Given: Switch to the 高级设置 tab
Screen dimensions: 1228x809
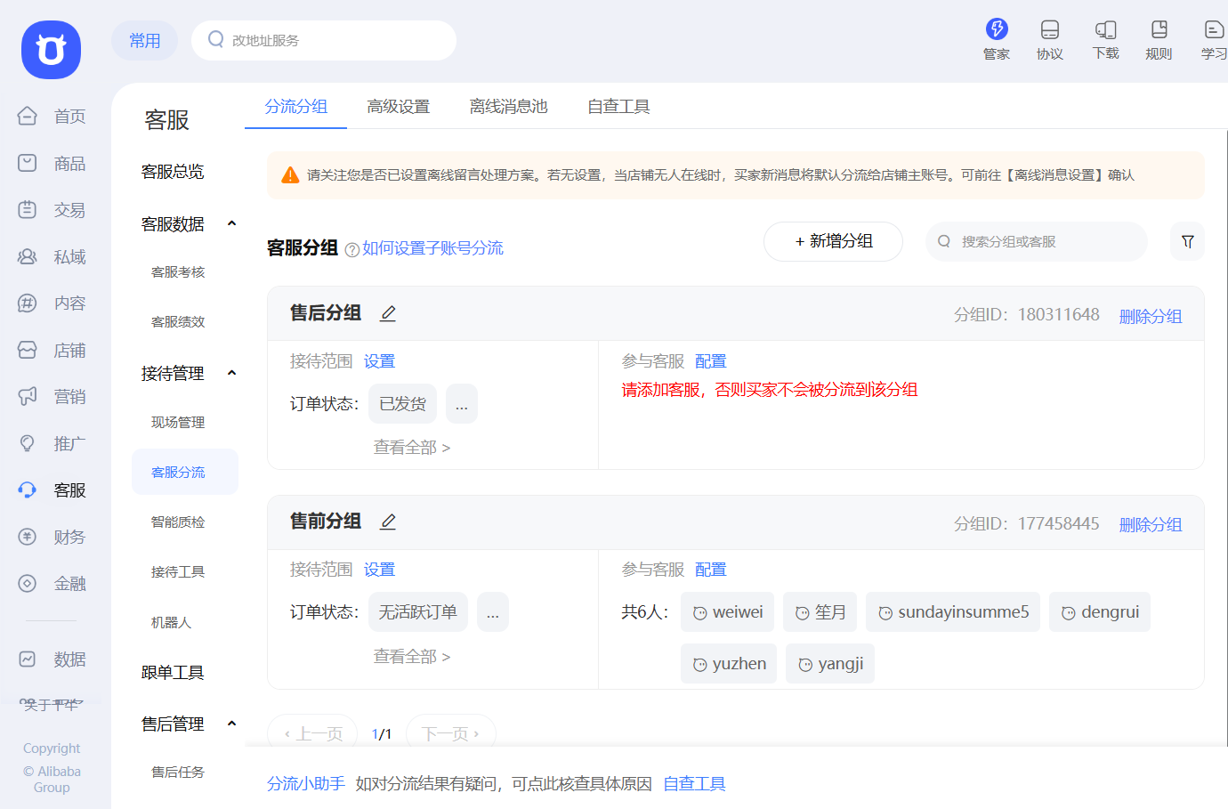Looking at the screenshot, I should coord(399,107).
